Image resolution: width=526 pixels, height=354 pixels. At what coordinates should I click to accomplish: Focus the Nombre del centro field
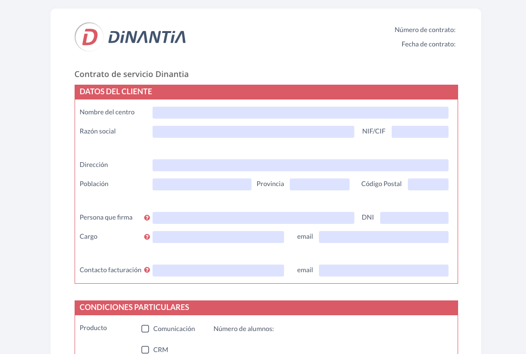300,112
